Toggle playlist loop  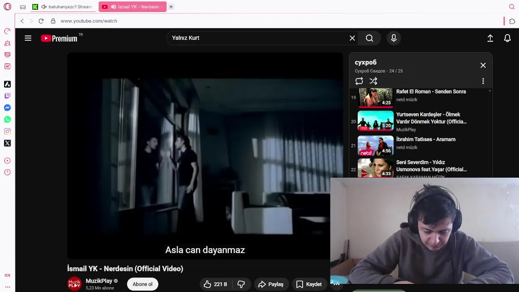pyautogui.click(x=359, y=82)
